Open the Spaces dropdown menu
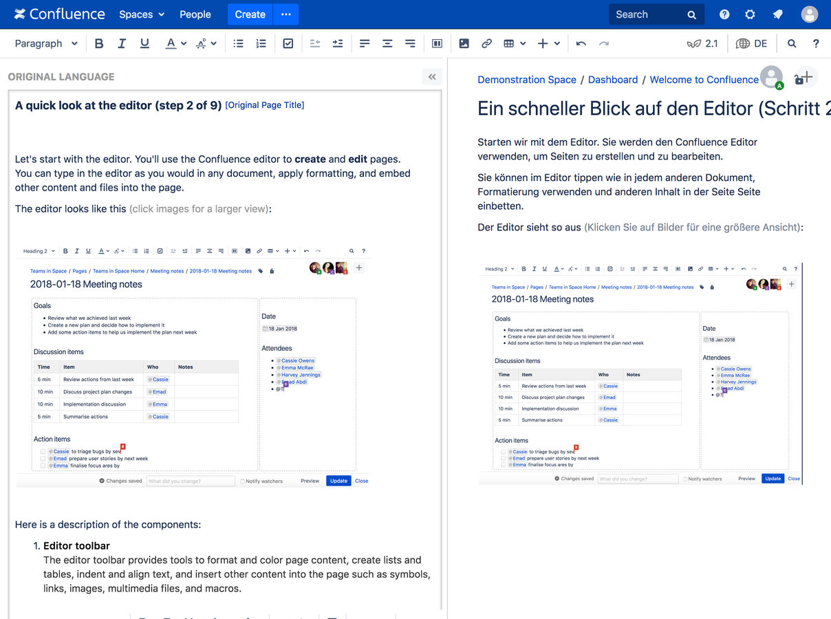 click(x=142, y=14)
